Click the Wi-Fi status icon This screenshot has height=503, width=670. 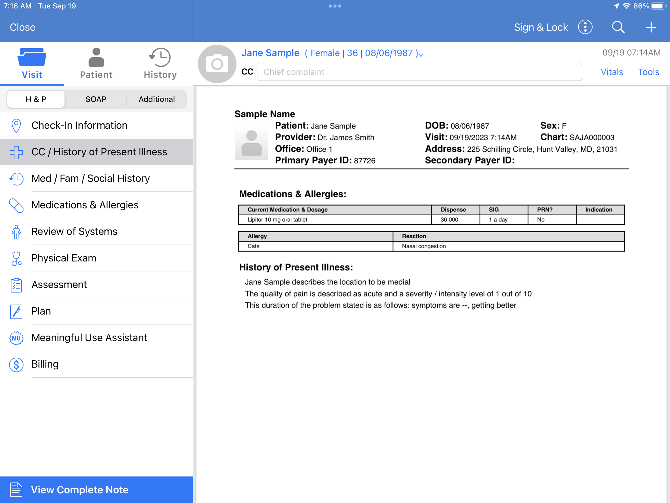pos(626,6)
